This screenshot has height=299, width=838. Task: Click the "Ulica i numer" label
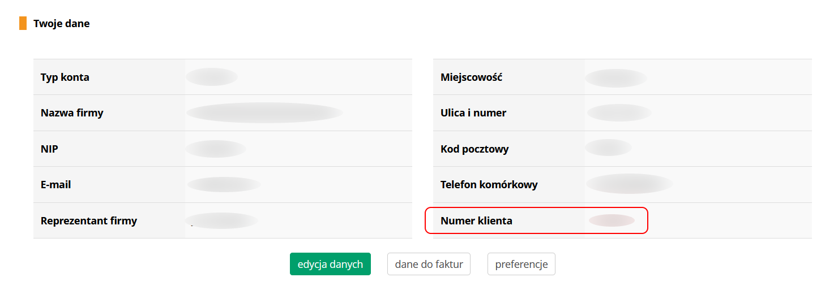(473, 112)
